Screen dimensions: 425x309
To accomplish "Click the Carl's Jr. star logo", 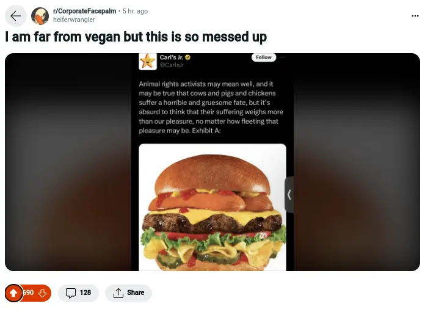I will (148, 61).
